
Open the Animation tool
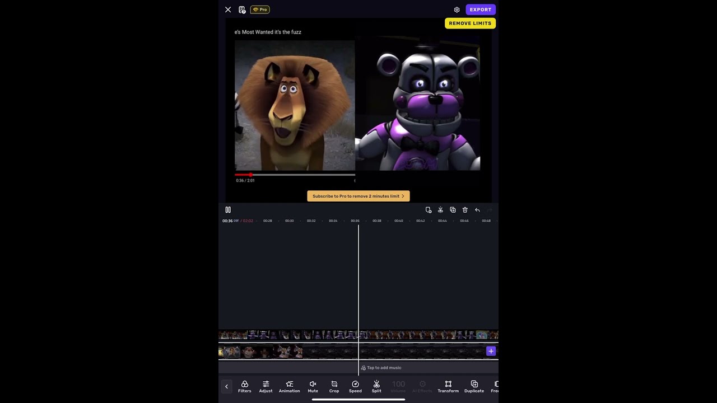289,387
